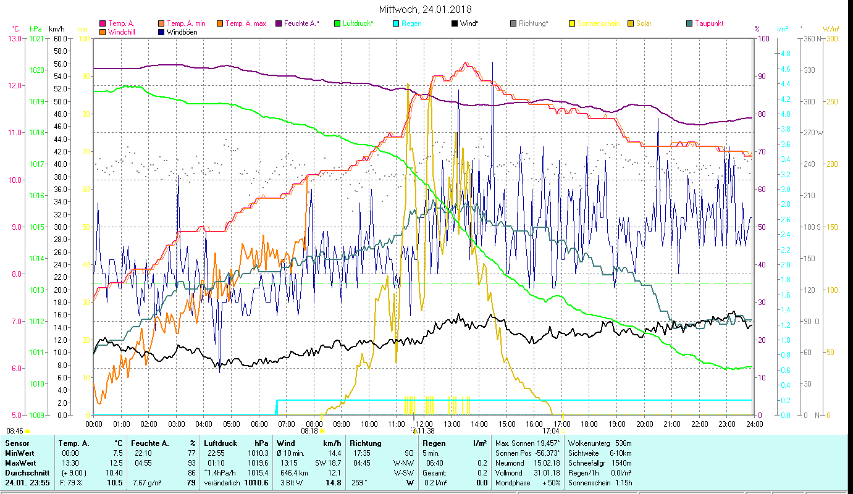The image size is (853, 494).
Task: Select the 'Windböen' legend label
Action: point(182,32)
